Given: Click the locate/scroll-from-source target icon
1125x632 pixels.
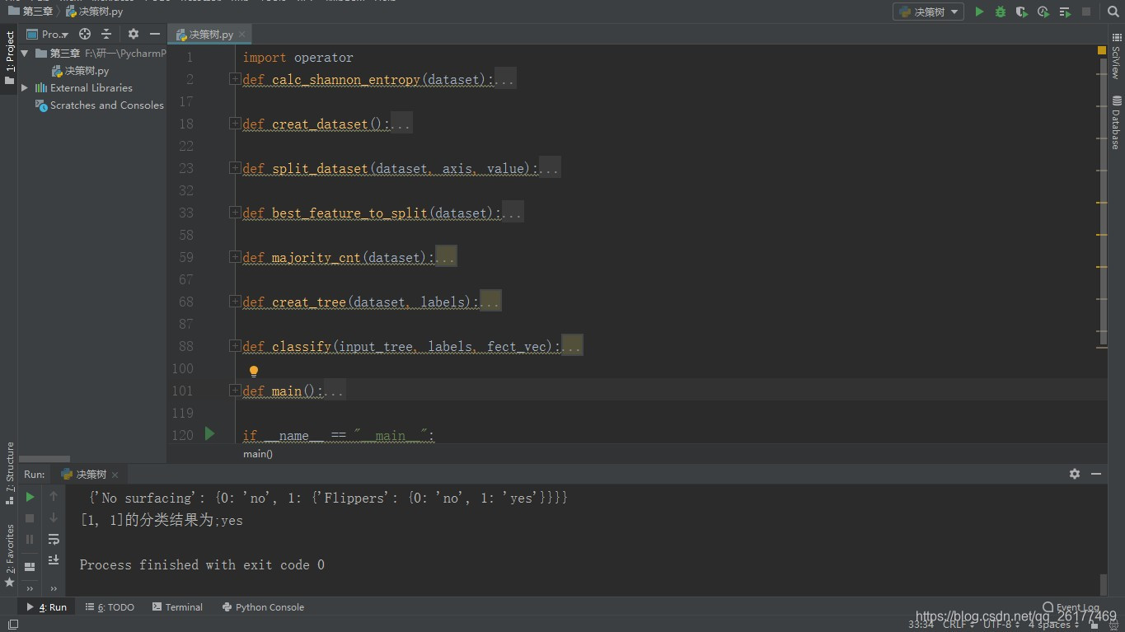Looking at the screenshot, I should [85, 34].
